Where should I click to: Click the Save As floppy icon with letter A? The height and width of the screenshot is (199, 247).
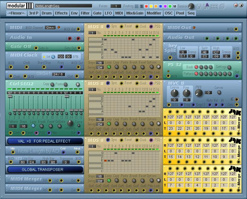click(x=206, y=6)
